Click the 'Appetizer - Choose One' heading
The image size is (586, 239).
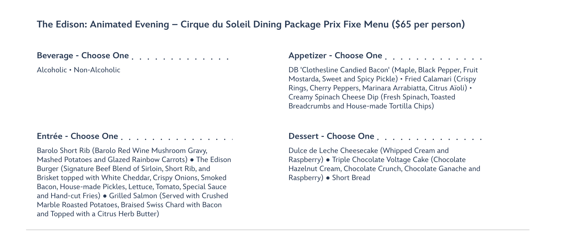coord(335,56)
